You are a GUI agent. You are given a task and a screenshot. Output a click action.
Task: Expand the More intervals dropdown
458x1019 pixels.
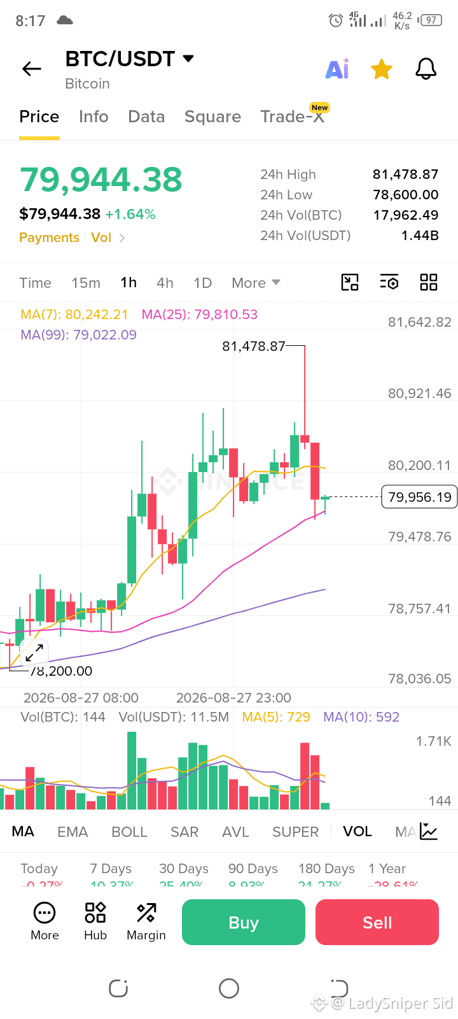pos(256,283)
